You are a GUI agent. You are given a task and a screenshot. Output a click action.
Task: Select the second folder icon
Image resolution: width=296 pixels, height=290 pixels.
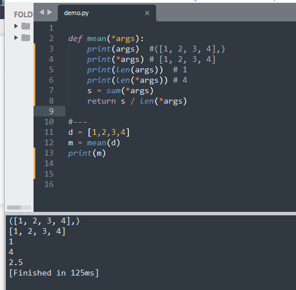click(x=25, y=38)
